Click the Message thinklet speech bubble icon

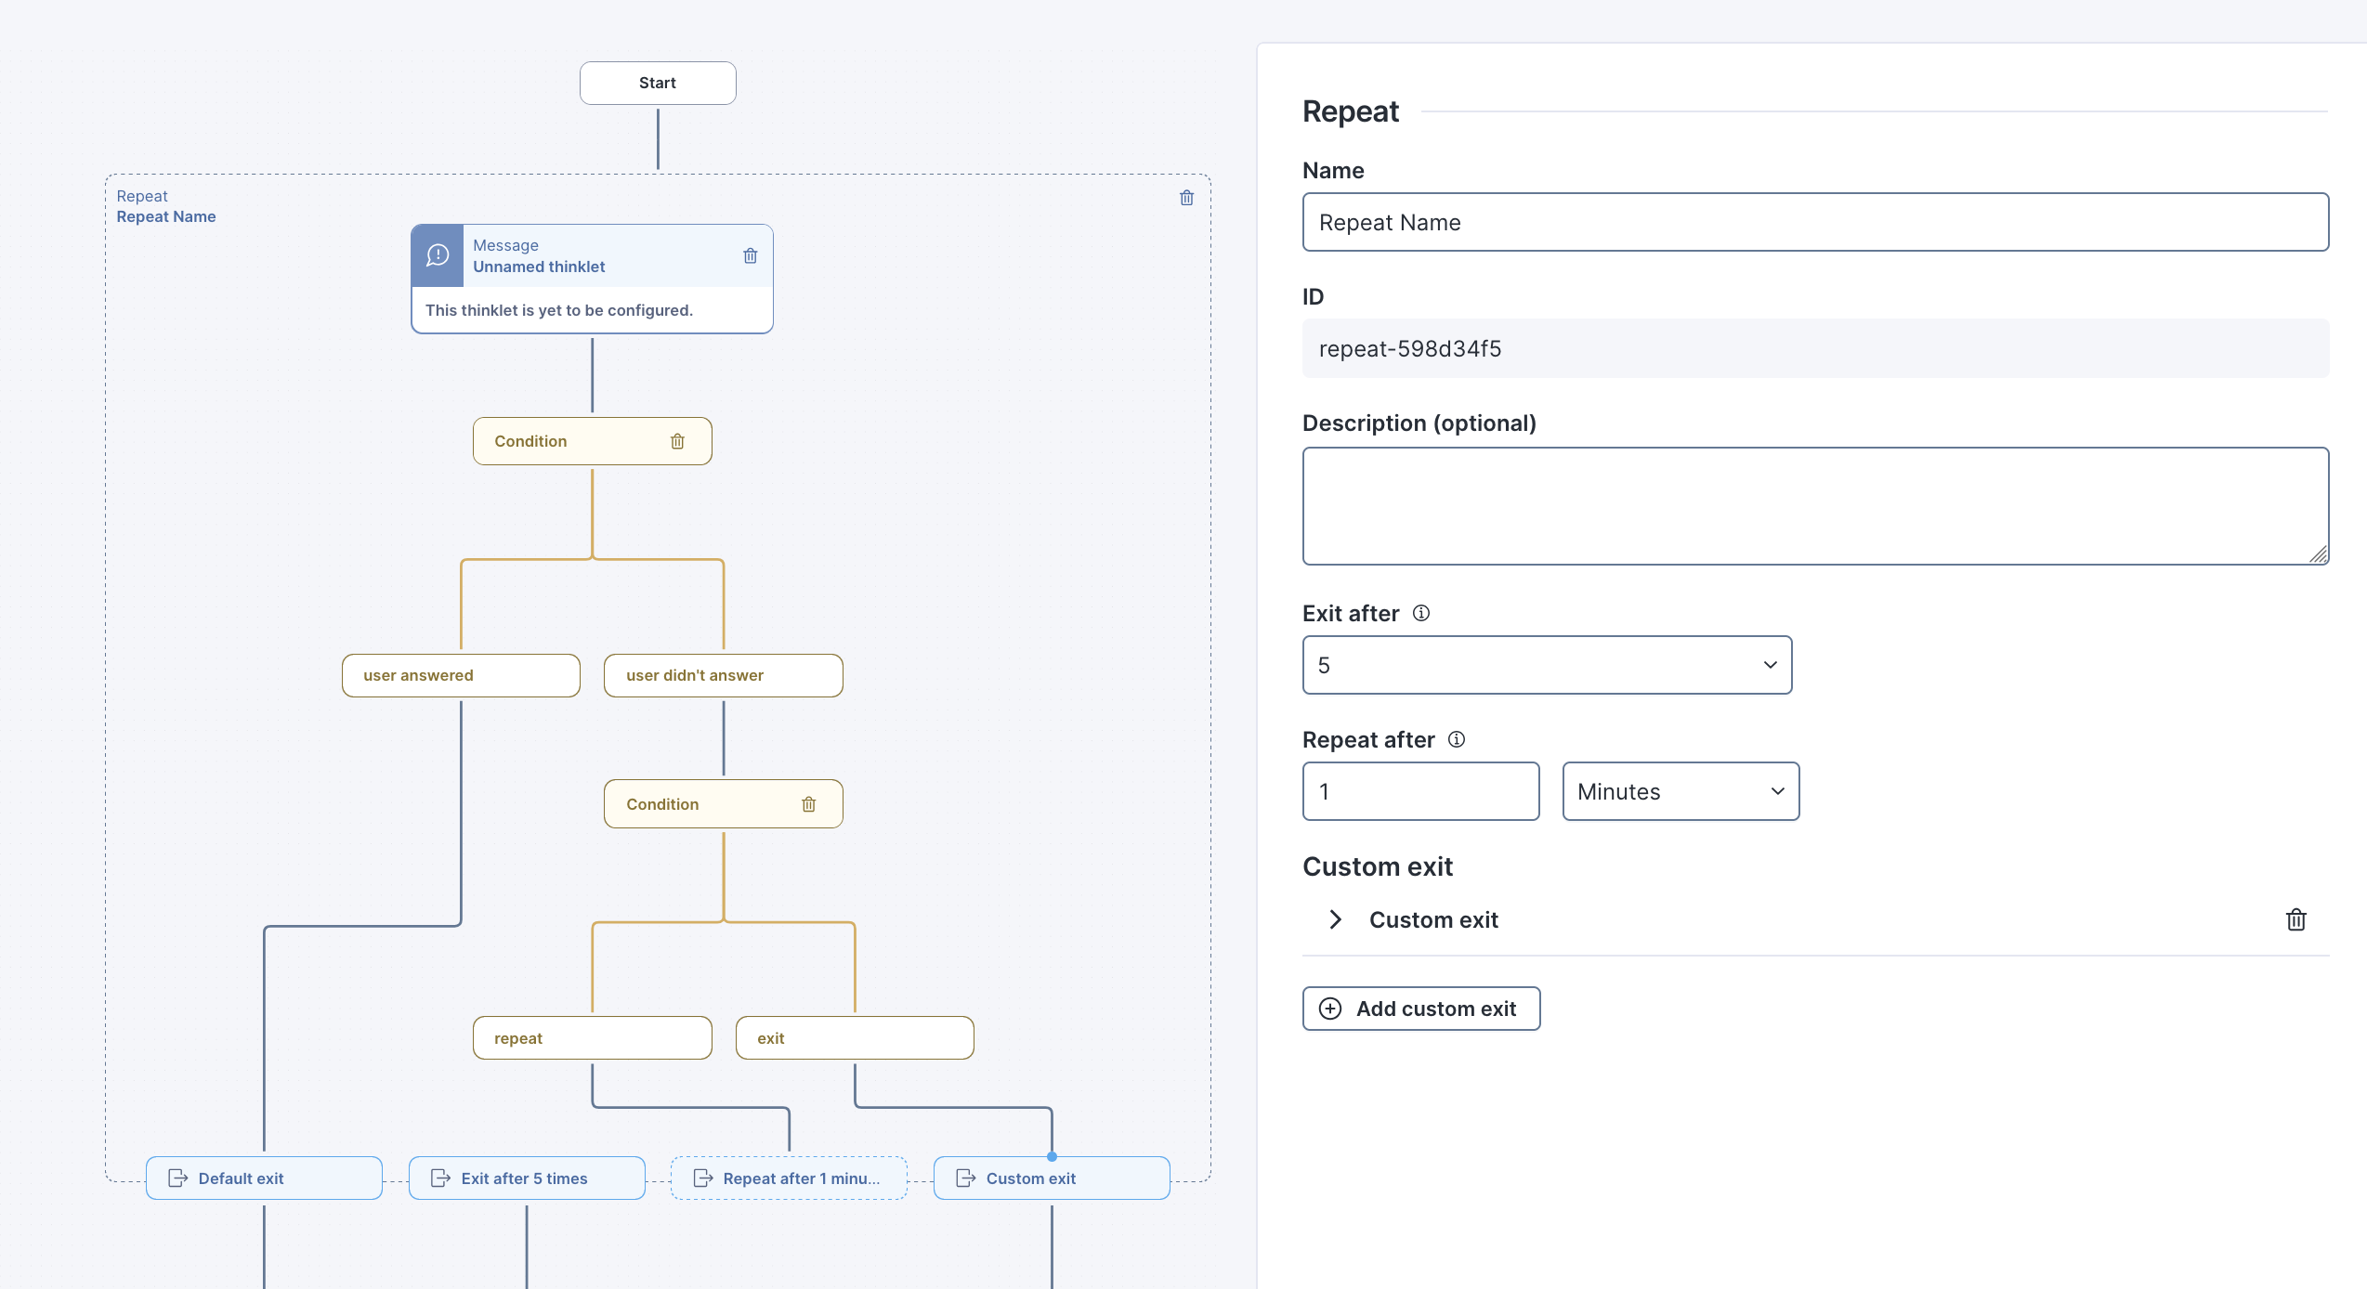pyautogui.click(x=438, y=255)
